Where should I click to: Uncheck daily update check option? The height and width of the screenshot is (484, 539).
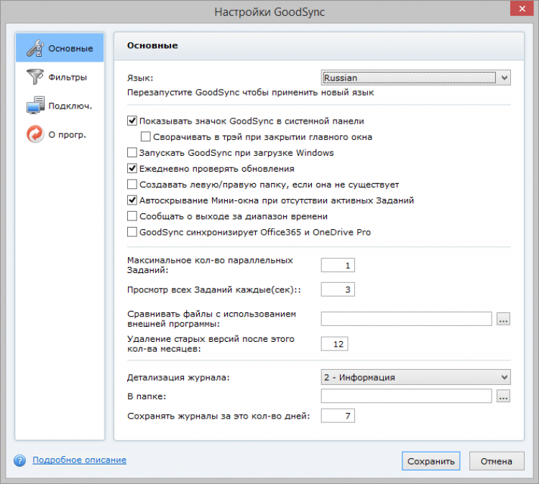132,169
